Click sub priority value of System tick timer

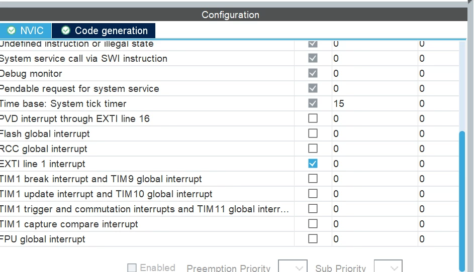click(422, 103)
